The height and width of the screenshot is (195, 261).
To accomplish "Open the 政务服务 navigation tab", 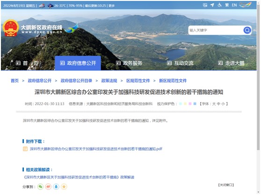I will (x=130, y=63).
